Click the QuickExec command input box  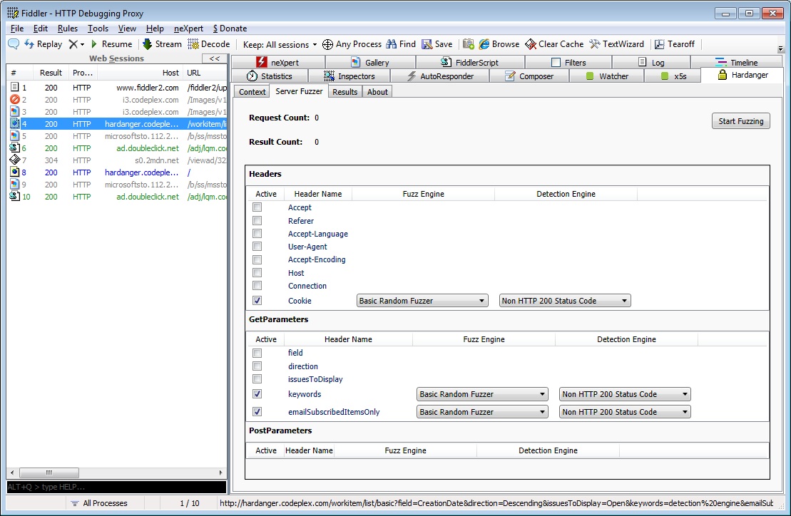pos(116,487)
